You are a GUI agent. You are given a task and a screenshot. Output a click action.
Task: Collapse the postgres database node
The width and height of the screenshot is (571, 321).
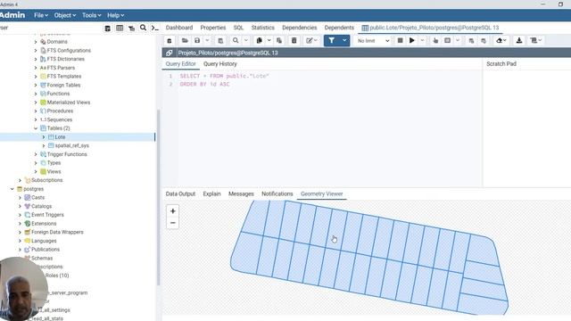(x=12, y=189)
